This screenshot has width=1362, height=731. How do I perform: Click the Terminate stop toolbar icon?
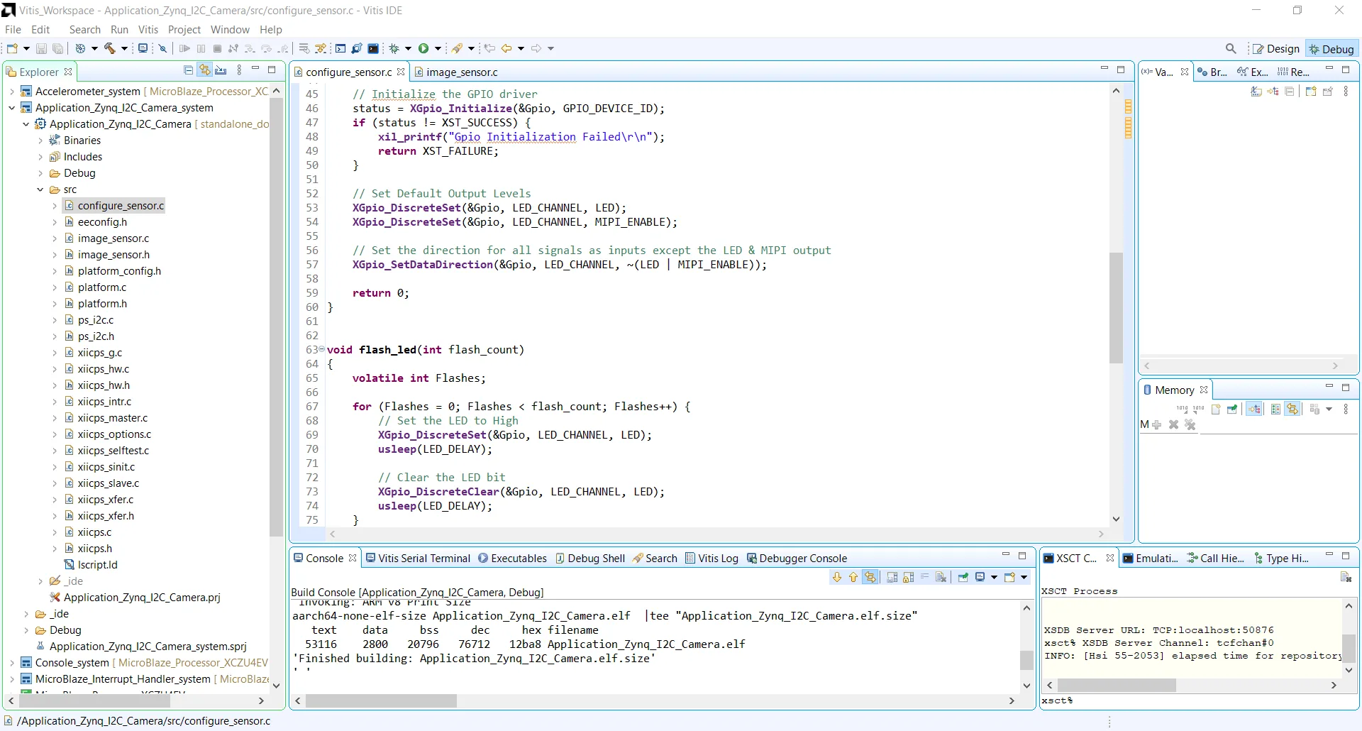click(217, 48)
